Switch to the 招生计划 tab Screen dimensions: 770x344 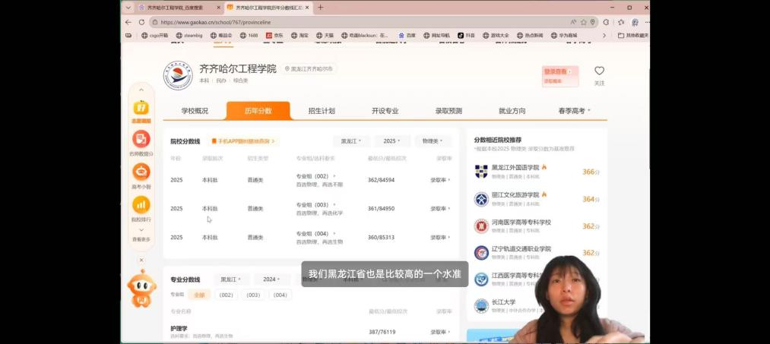click(322, 111)
